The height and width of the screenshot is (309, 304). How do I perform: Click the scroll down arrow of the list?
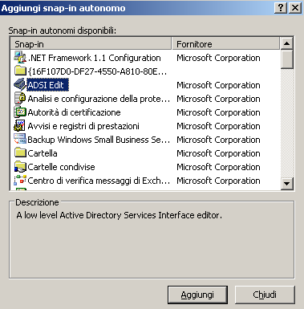(x=287, y=184)
